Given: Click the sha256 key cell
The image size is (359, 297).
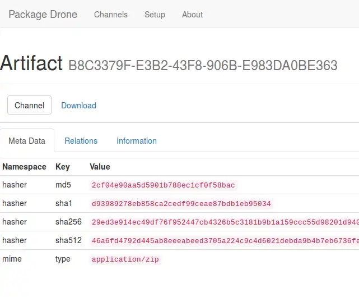Looking at the screenshot, I should click(68, 222).
